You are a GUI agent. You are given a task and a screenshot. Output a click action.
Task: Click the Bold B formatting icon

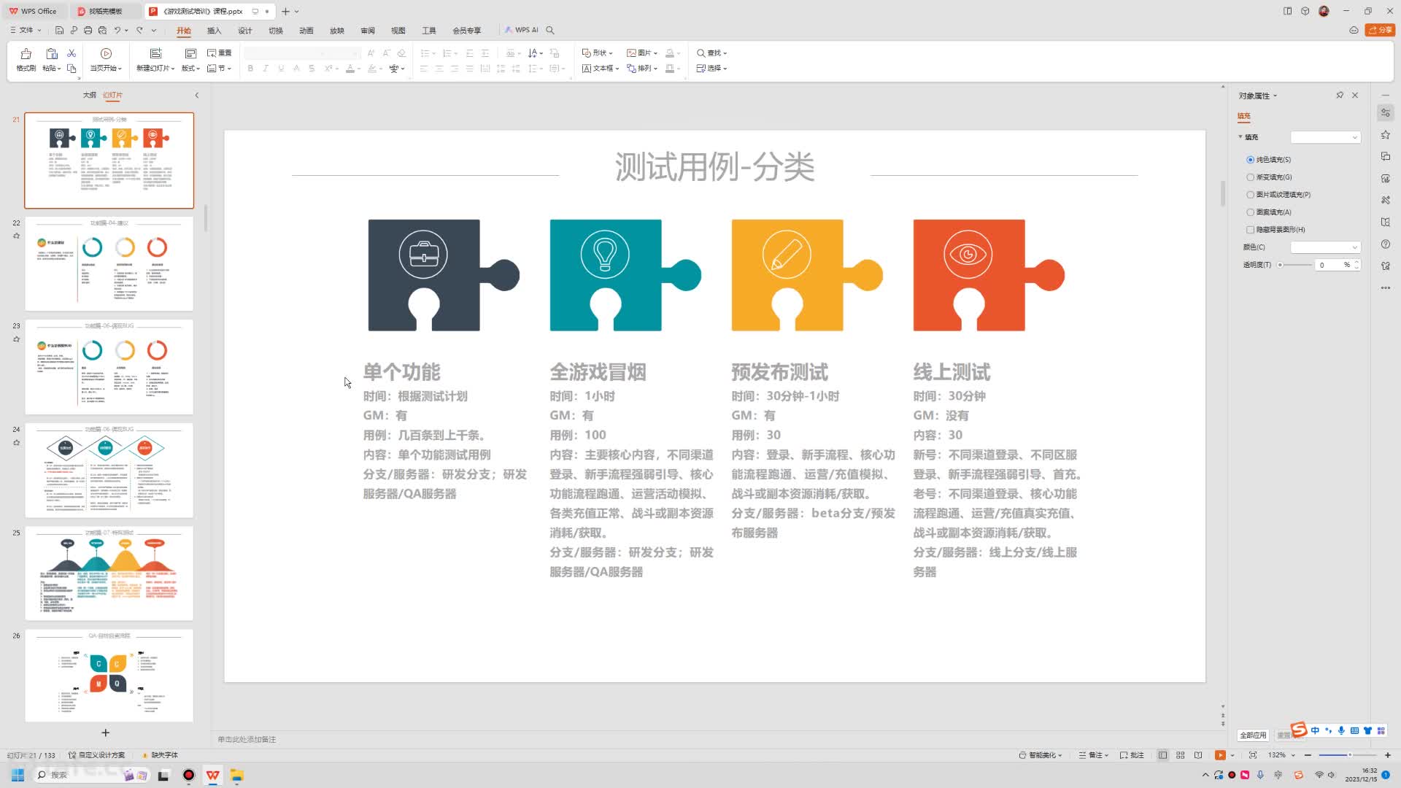coord(250,69)
